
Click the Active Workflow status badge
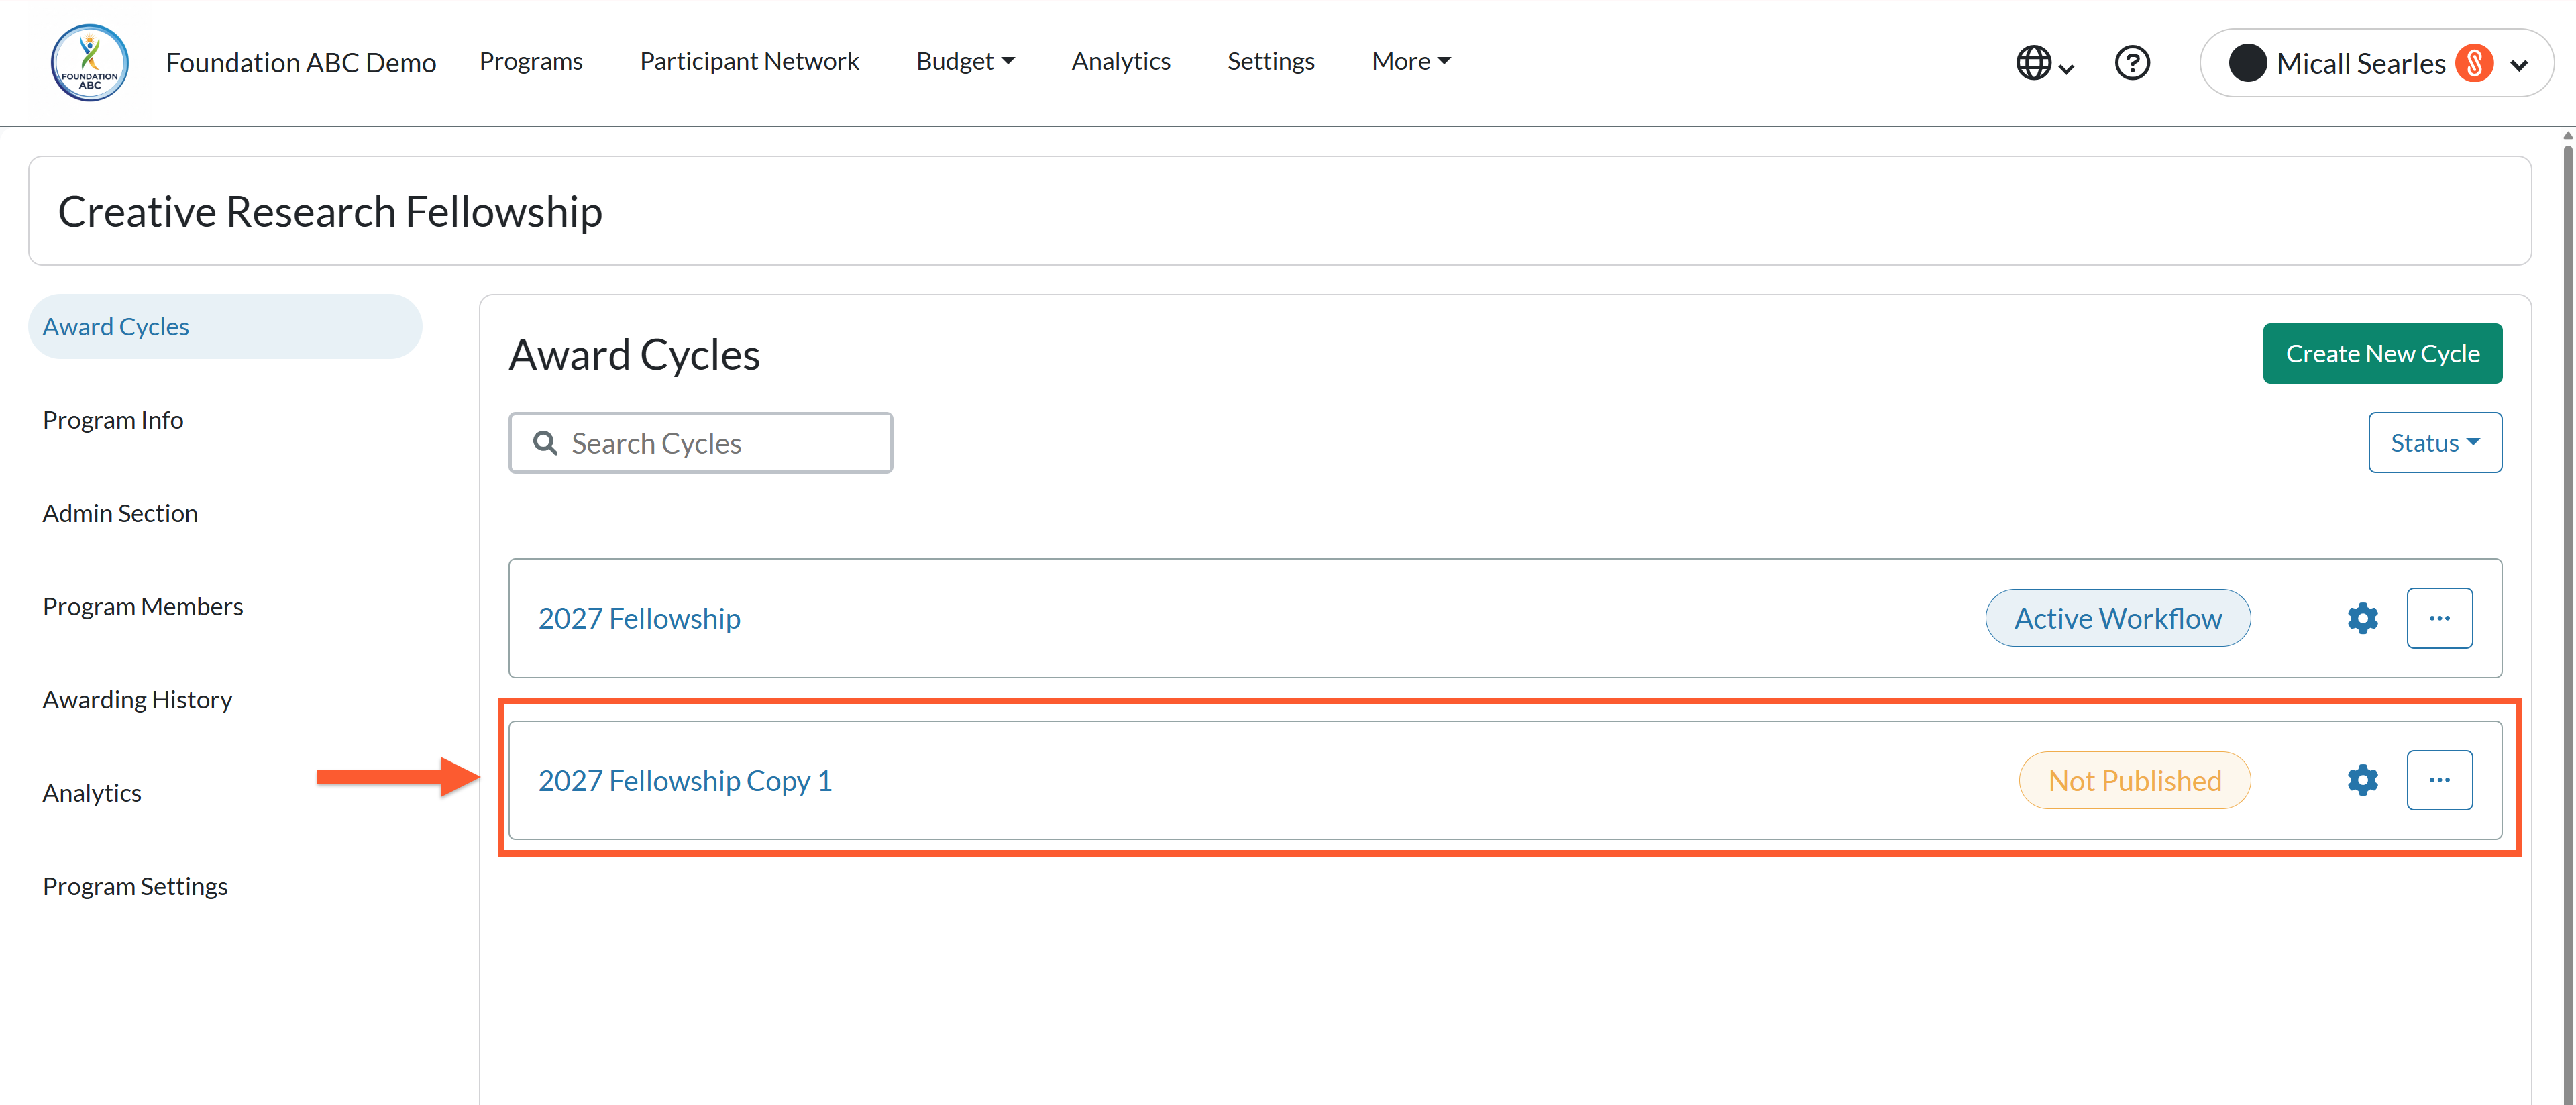point(2118,618)
